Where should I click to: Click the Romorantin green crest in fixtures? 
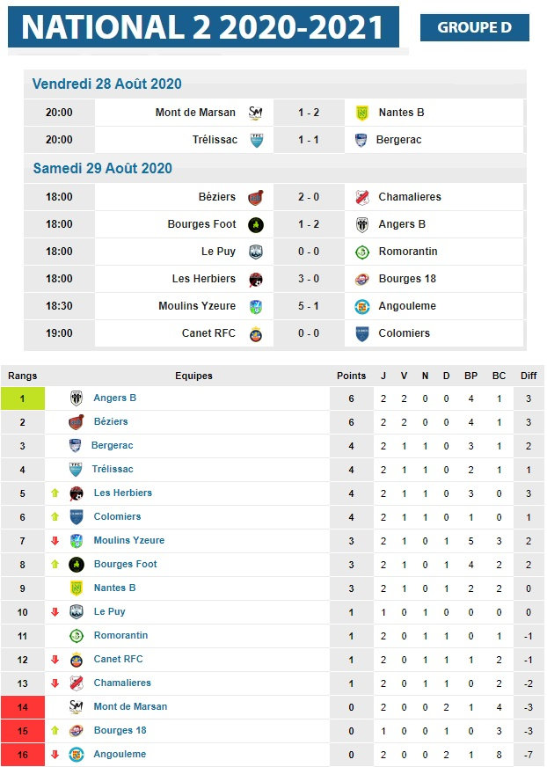[x=361, y=252]
